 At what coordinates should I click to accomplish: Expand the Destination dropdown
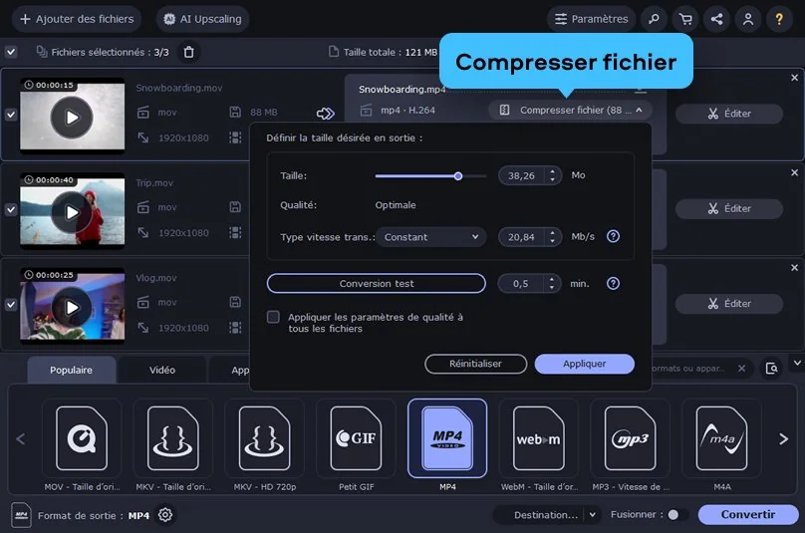click(x=592, y=515)
